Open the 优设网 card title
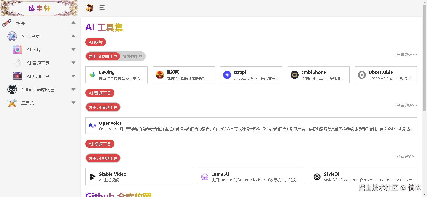 pyautogui.click(x=173, y=72)
